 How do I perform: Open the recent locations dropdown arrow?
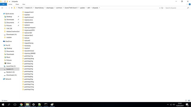pos(9,8)
